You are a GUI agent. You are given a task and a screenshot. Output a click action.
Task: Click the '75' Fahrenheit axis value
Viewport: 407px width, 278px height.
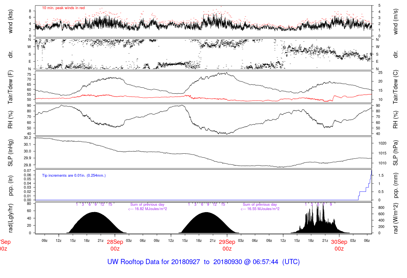[29, 74]
